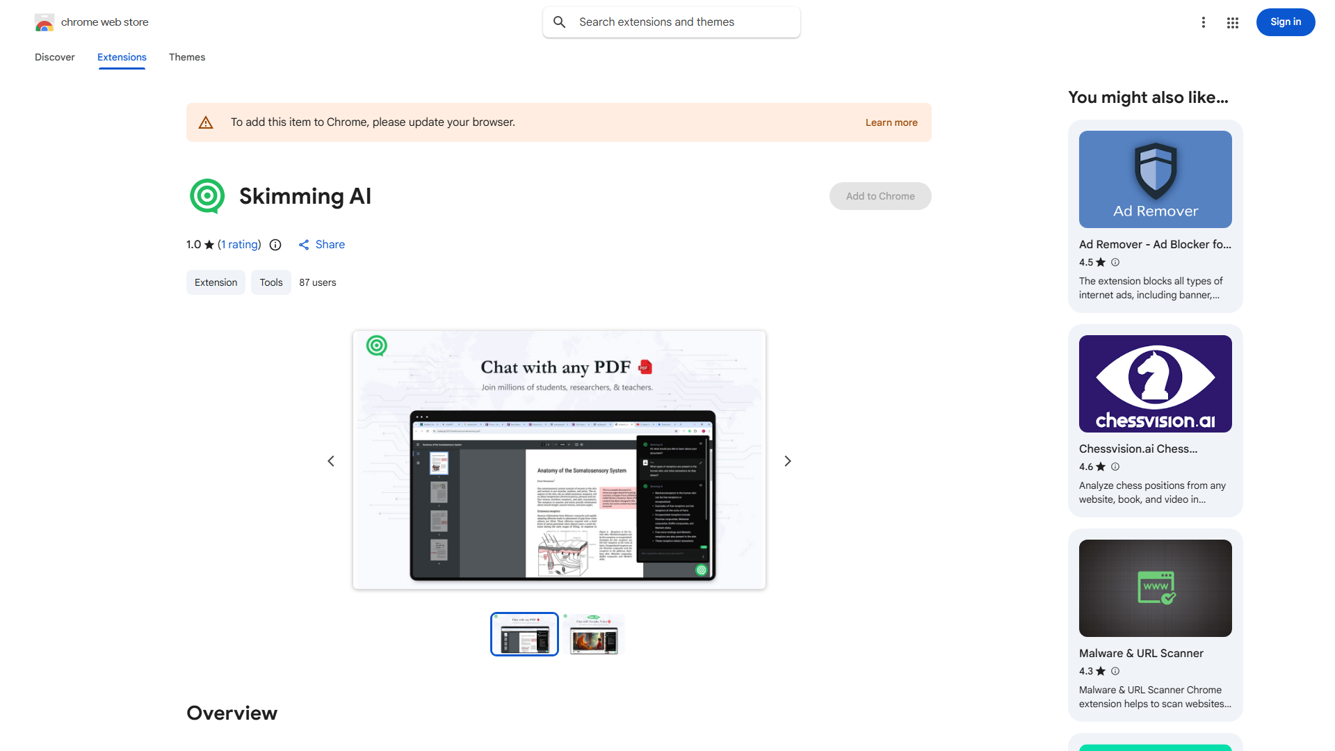
Task: Open the three-dot more options menu
Action: point(1203,22)
